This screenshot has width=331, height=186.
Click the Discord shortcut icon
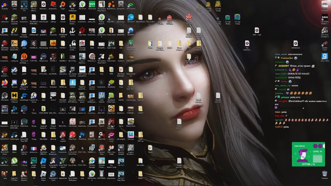coord(14,83)
